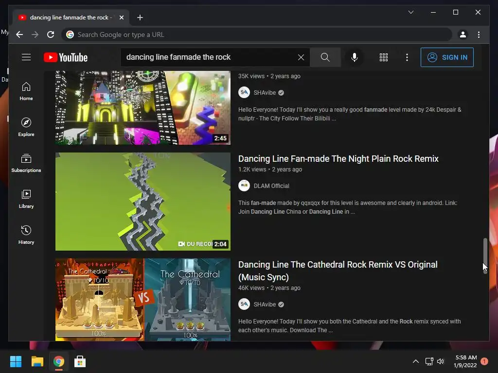The width and height of the screenshot is (498, 373).
Task: Go back with the browser back arrow
Action: tap(19, 34)
